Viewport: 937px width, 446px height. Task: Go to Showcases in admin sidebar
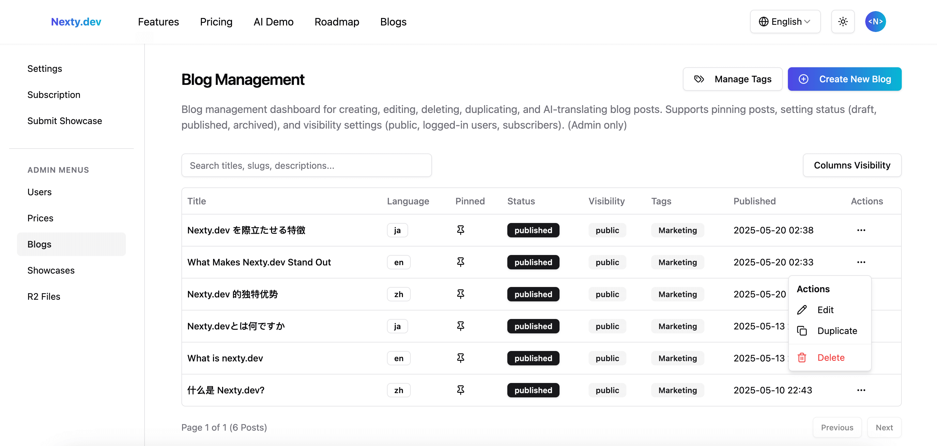coord(51,271)
